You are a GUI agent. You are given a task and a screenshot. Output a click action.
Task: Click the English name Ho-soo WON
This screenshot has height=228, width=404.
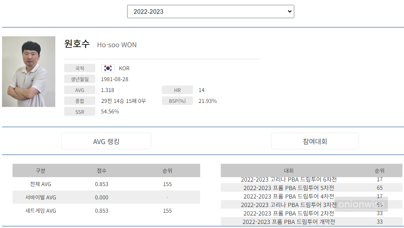point(117,45)
